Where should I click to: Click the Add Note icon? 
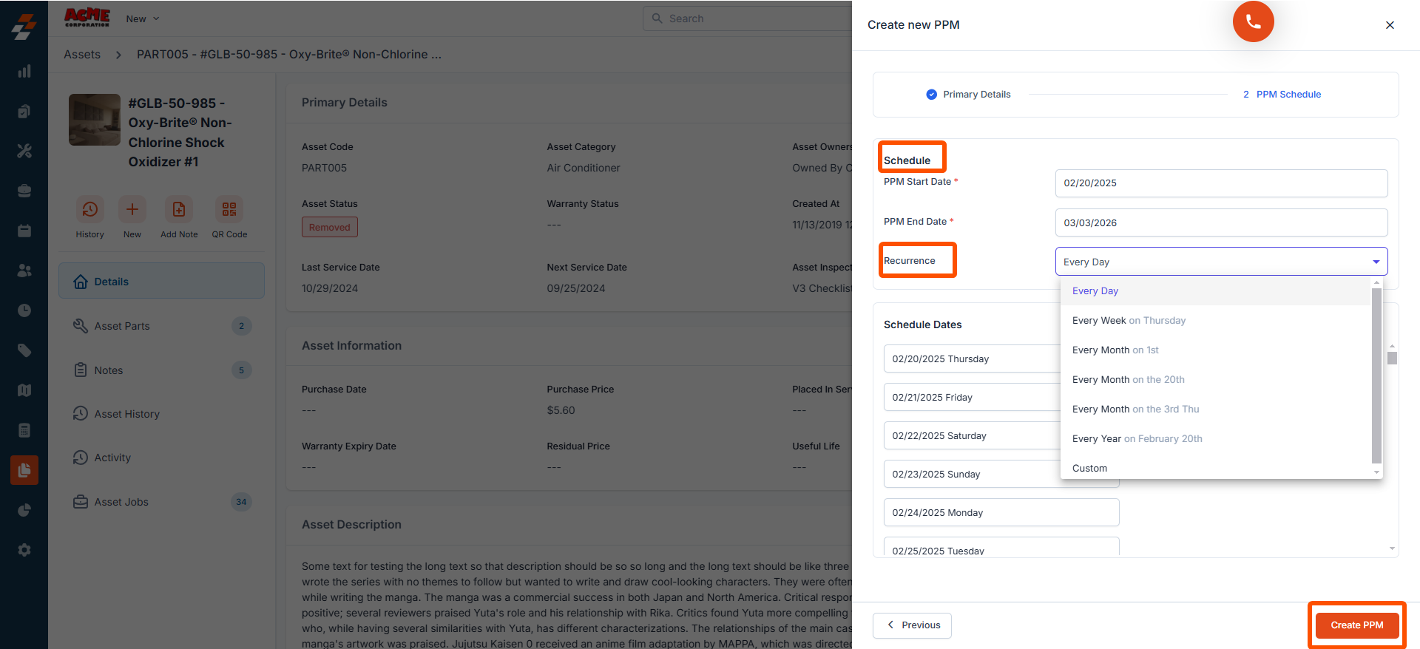[x=179, y=209]
